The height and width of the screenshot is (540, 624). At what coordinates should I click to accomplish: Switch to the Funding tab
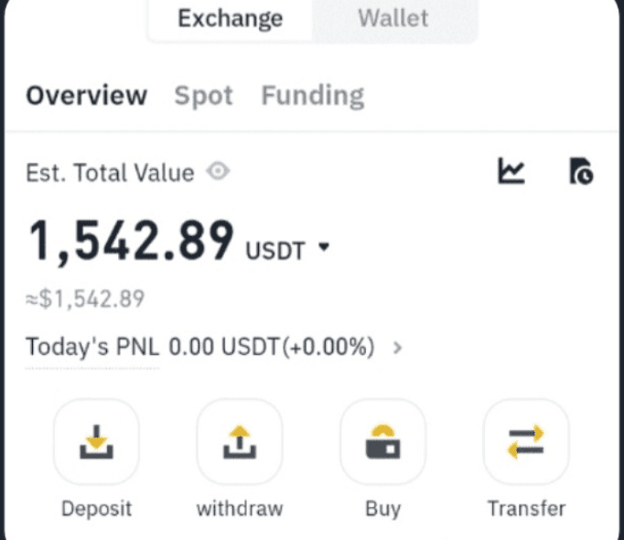pyautogui.click(x=313, y=96)
